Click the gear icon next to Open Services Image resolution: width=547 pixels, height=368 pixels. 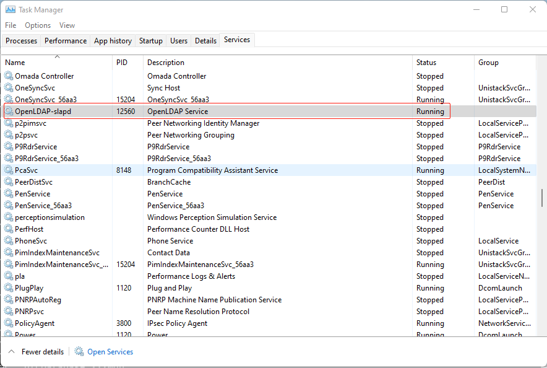tap(79, 352)
